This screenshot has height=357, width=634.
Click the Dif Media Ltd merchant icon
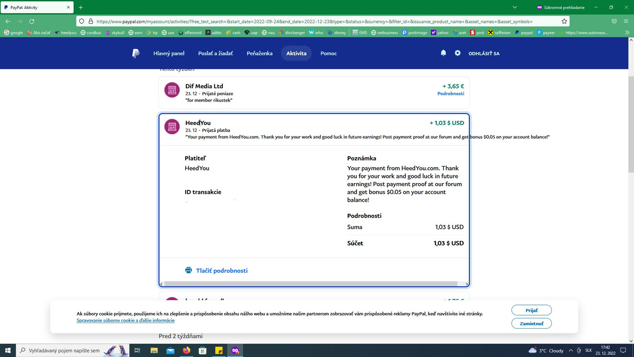[x=172, y=90]
